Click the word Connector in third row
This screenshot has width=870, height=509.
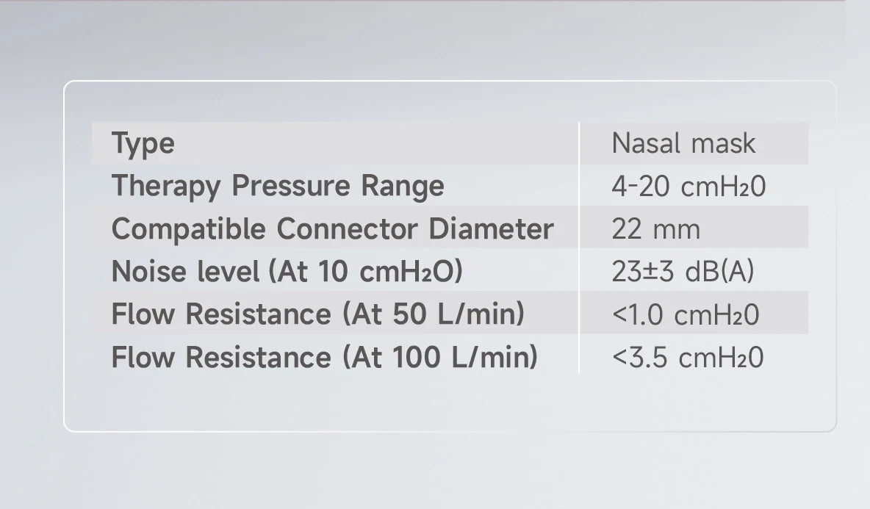347,228
